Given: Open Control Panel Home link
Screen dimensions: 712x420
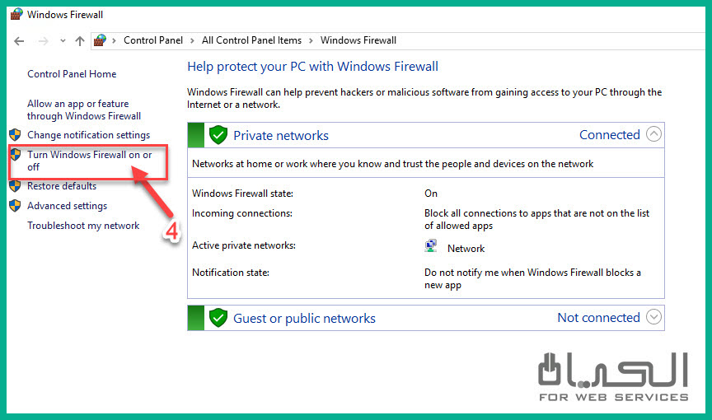Looking at the screenshot, I should click(72, 74).
